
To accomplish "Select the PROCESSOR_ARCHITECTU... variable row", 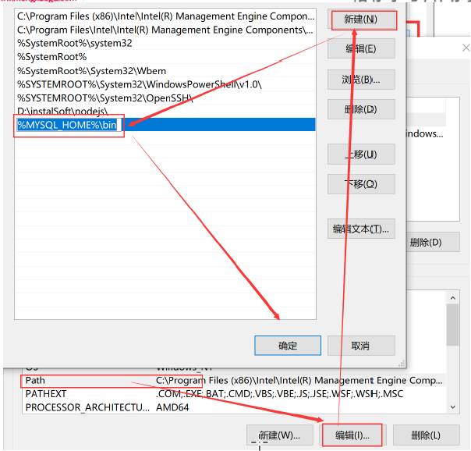I will point(234,407).
